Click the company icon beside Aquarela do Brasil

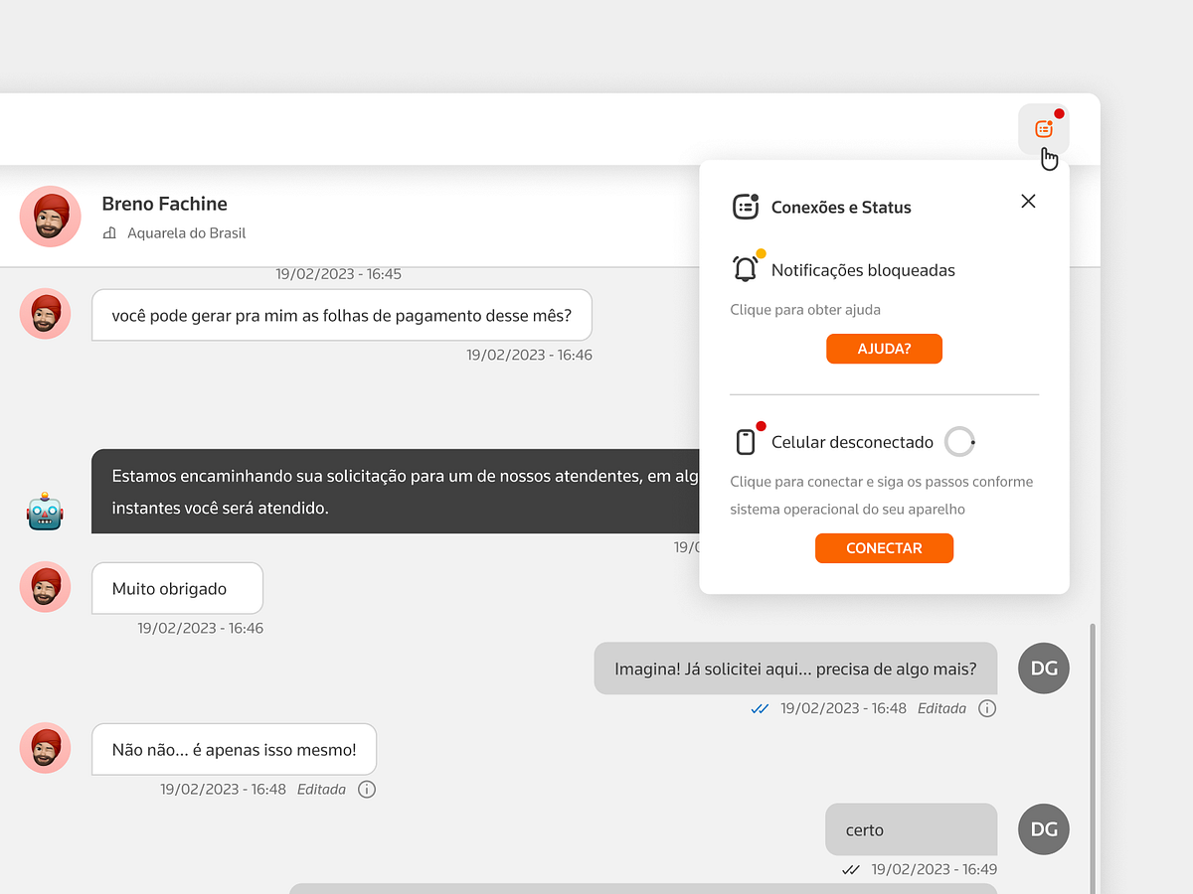[109, 232]
